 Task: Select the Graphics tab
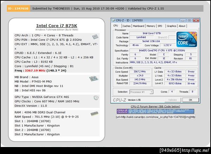(x=172, y=26)
